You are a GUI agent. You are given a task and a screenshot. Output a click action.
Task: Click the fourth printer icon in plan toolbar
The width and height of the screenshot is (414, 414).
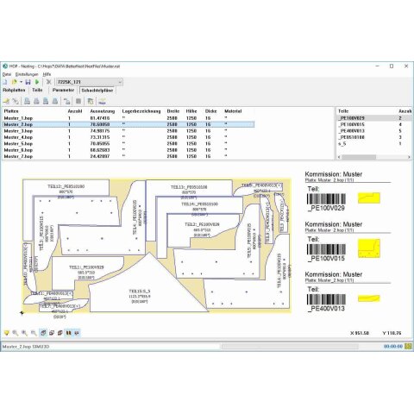[55, 101]
